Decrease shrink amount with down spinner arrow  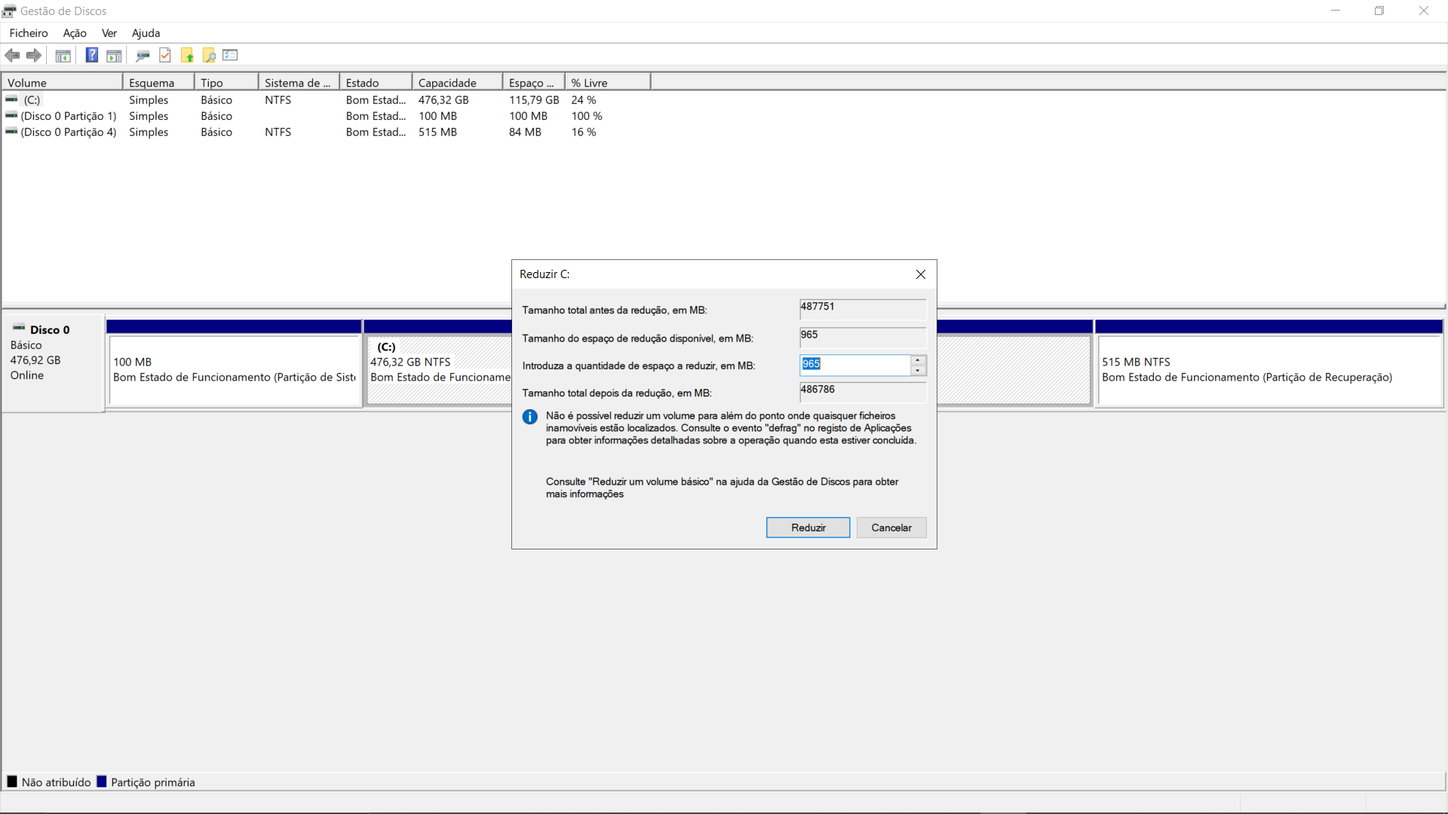[918, 371]
